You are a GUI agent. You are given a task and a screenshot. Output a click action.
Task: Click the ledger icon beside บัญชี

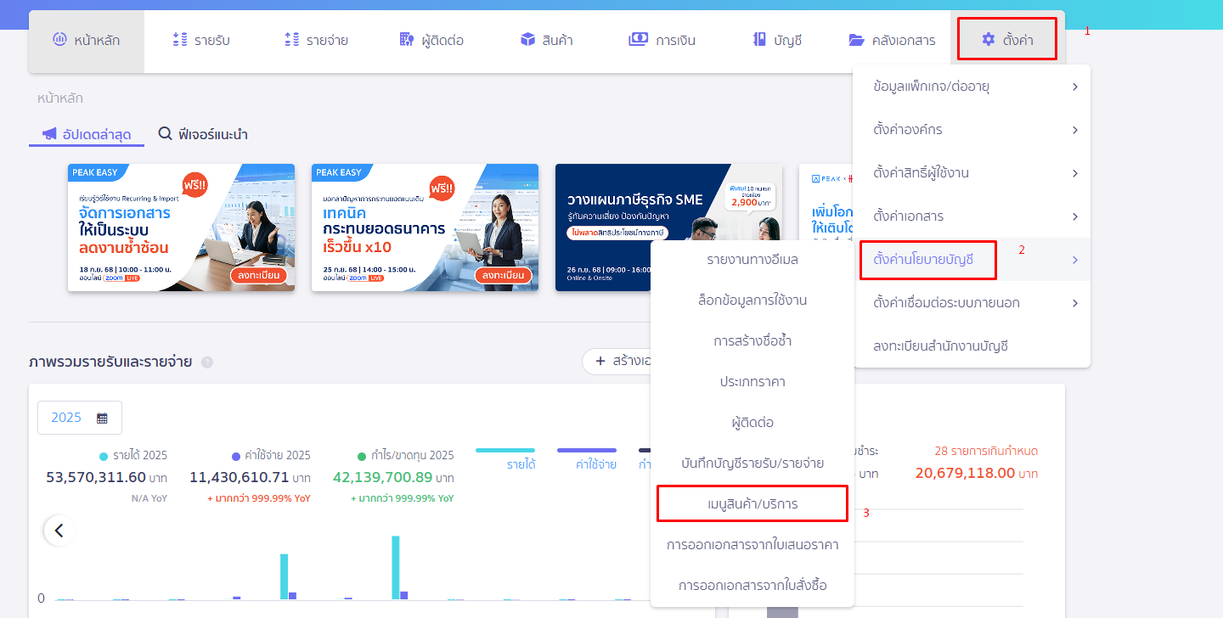pyautogui.click(x=759, y=39)
